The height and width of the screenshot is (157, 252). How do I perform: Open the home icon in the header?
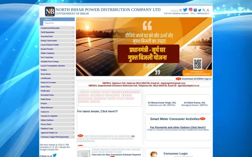coord(180,10)
